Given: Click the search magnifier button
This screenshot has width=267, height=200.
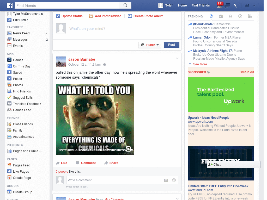Looking at the screenshot, I should [125, 5].
